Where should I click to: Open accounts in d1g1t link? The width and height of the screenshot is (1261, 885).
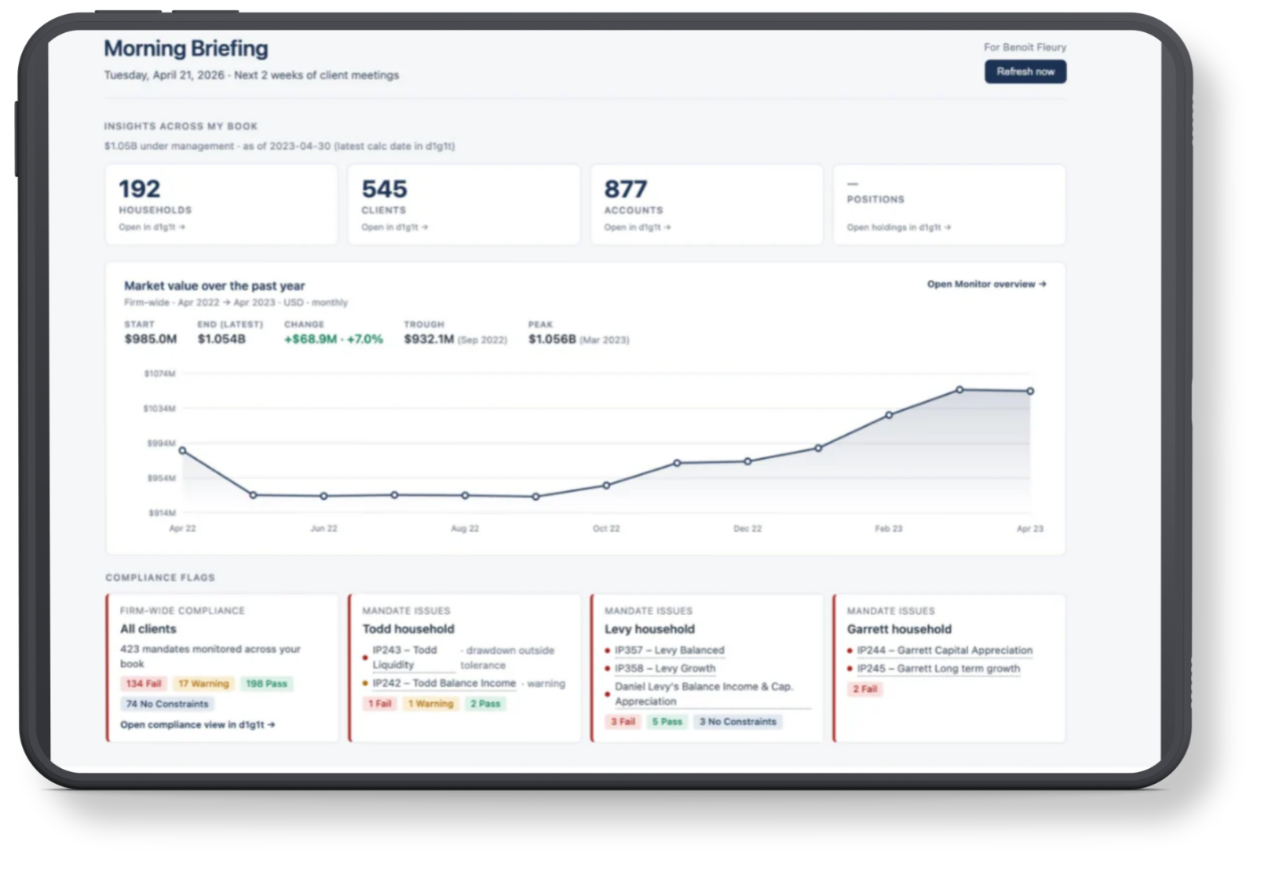[637, 227]
